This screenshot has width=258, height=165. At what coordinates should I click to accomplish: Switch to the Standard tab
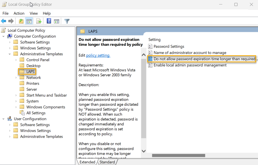click(x=107, y=162)
